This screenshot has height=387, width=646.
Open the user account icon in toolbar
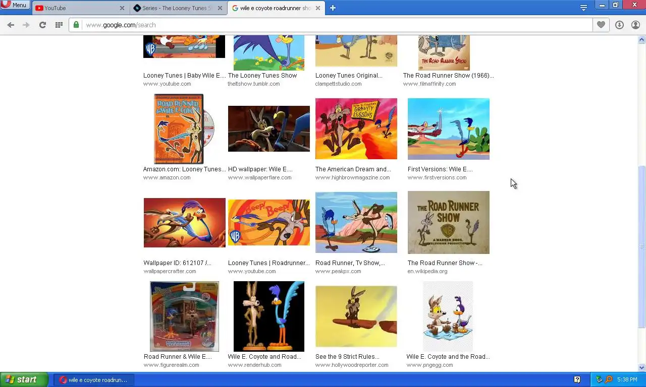635,25
